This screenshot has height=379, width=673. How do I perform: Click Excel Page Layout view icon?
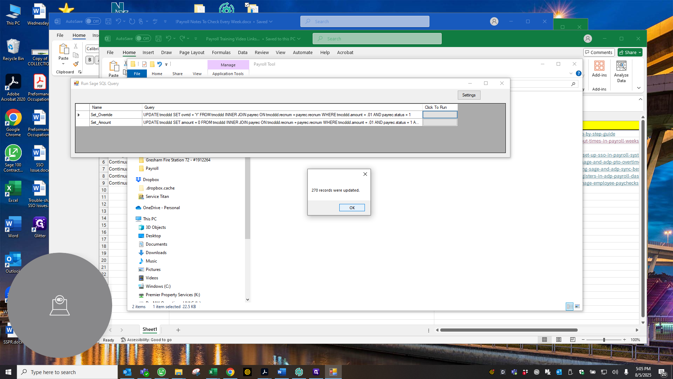click(x=558, y=340)
